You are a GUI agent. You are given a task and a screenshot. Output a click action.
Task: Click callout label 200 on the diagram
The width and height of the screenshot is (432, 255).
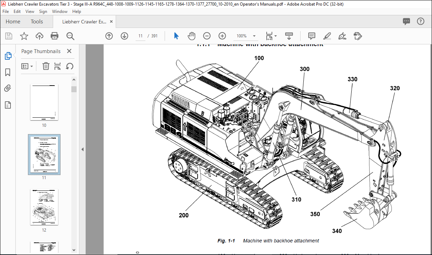(183, 216)
